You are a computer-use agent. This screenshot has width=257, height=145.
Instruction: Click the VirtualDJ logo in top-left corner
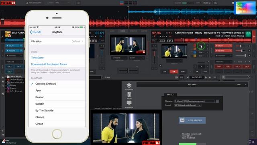click(x=8, y=3)
